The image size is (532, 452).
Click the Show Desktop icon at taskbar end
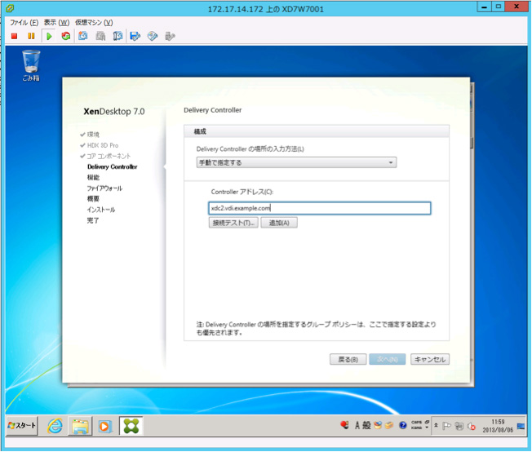click(x=521, y=426)
